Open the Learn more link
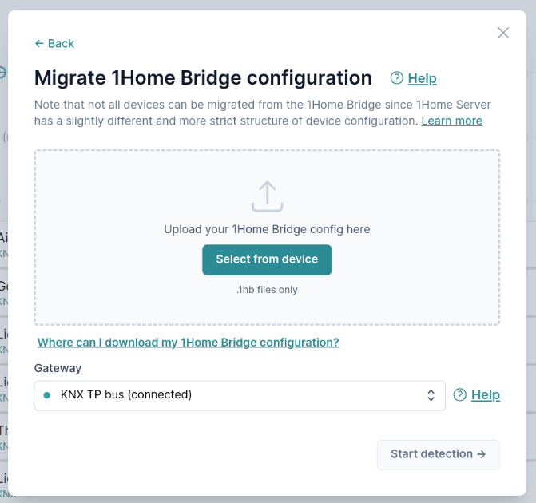 (451, 121)
